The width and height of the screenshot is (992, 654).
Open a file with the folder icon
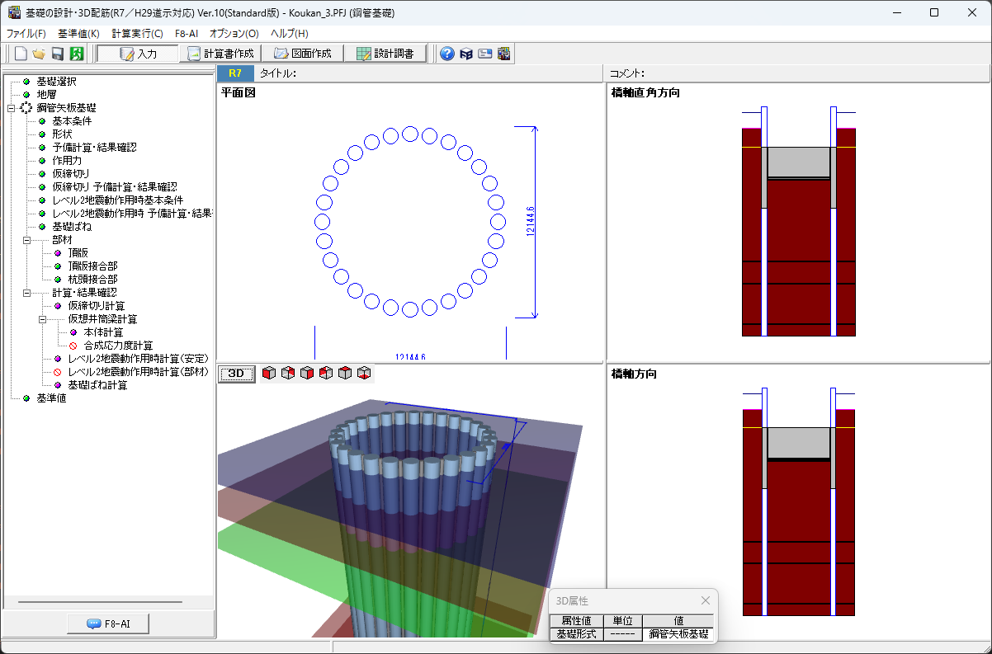39,54
